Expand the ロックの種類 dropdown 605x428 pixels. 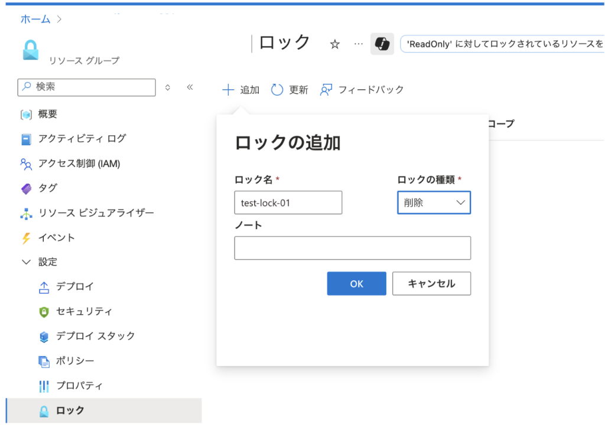[x=434, y=202]
